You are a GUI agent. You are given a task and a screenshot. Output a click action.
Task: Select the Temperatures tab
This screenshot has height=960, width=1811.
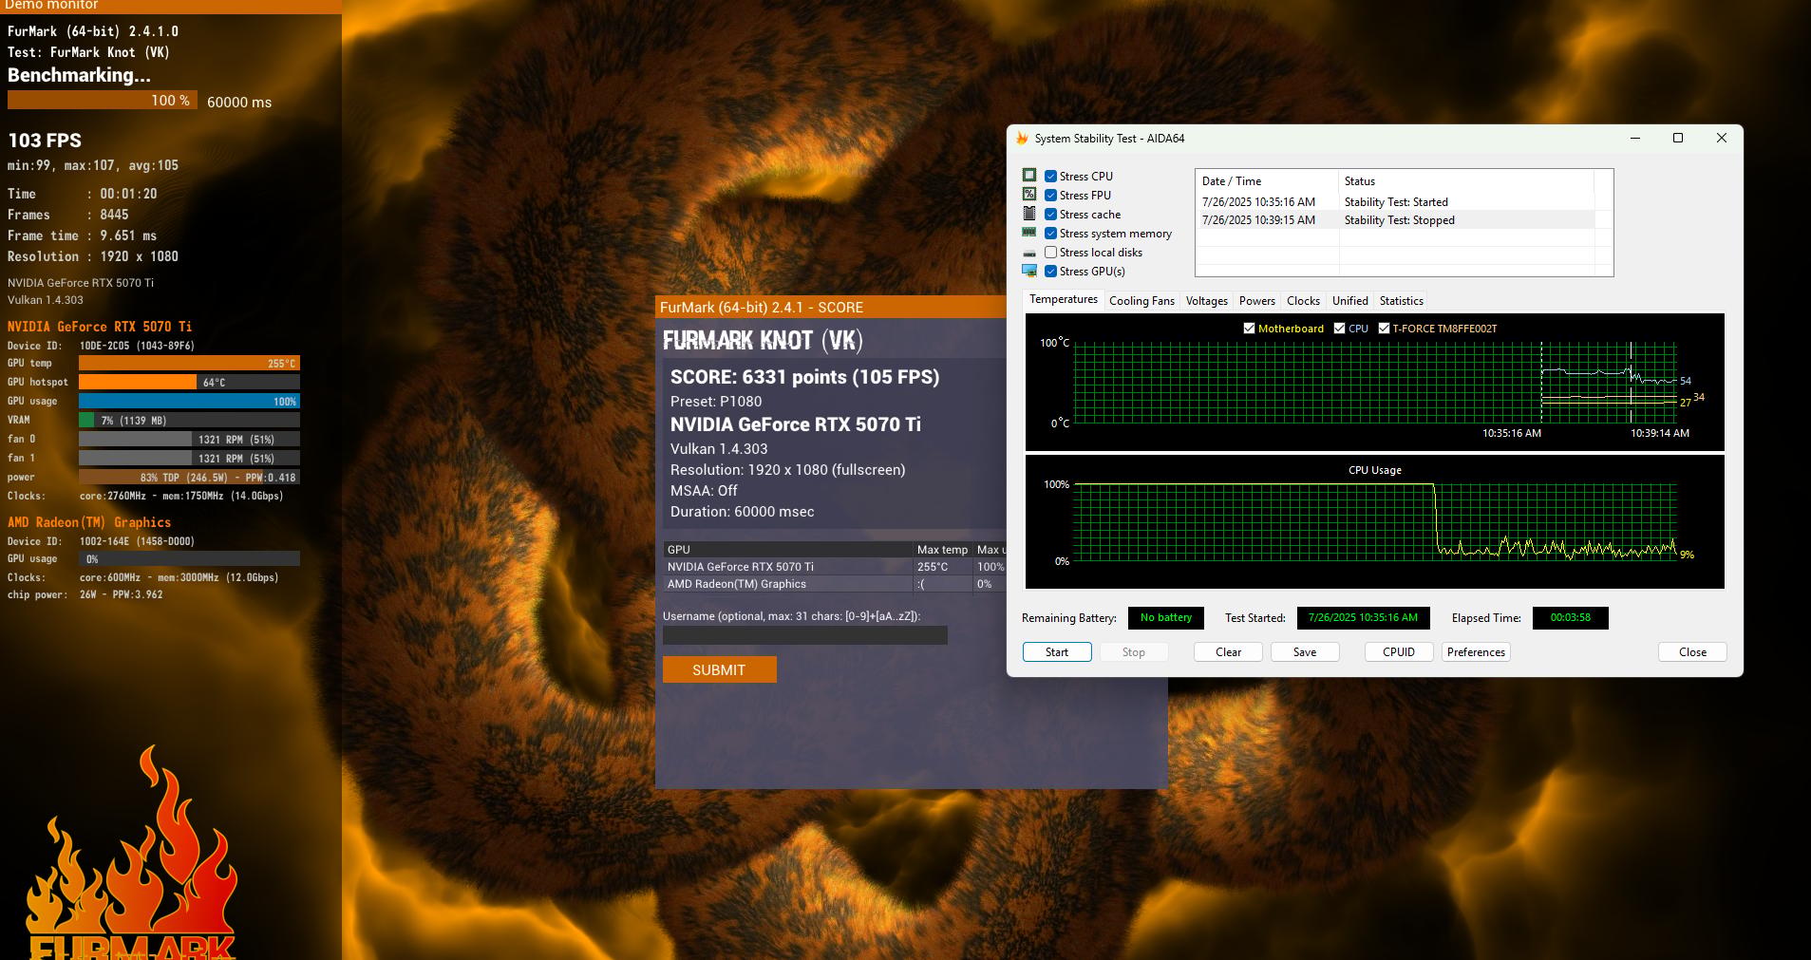pyautogui.click(x=1064, y=299)
